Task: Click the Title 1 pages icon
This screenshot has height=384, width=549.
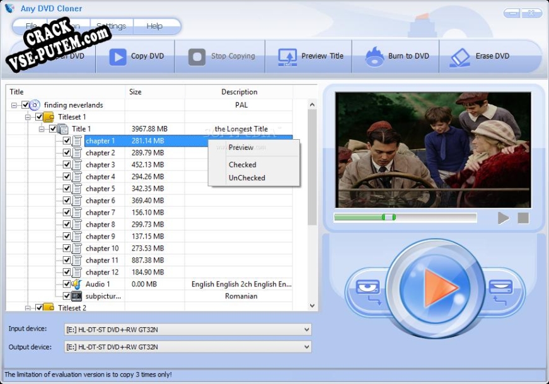Action: tap(62, 129)
